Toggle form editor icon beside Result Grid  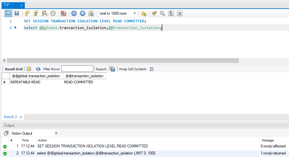click(29, 69)
